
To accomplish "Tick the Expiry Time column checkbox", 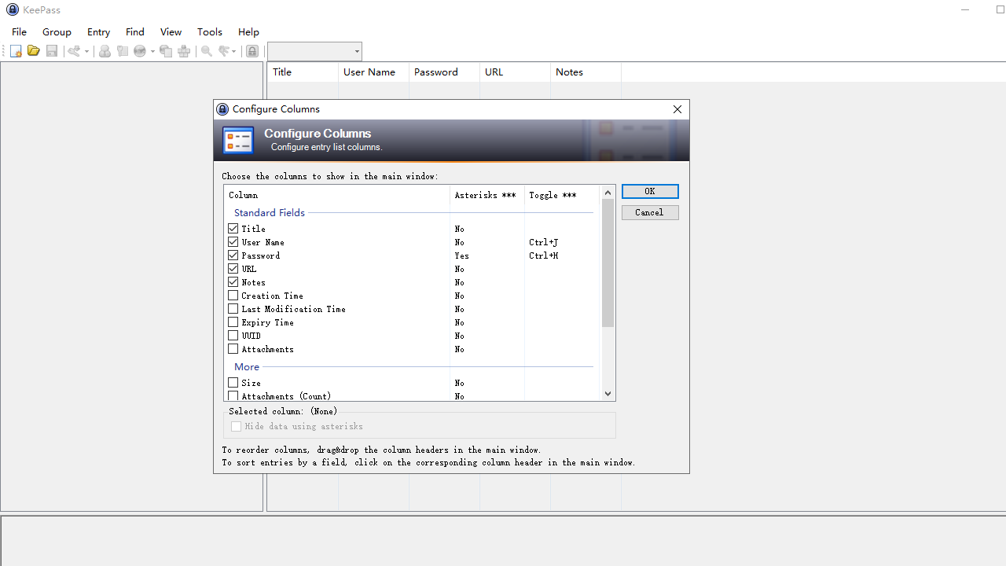I will pos(233,322).
